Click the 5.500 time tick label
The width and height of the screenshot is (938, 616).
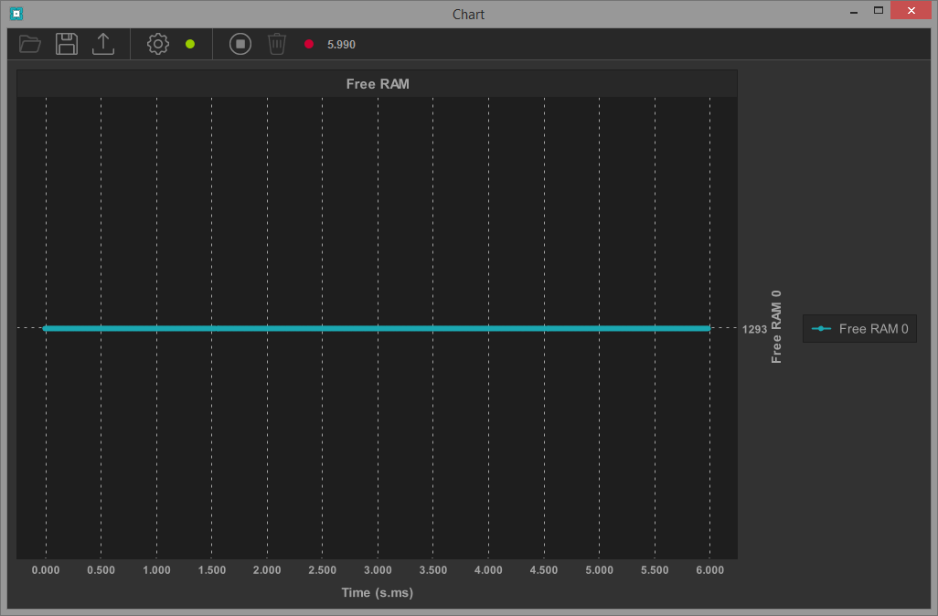655,570
